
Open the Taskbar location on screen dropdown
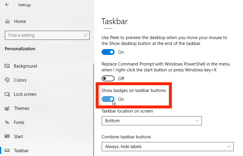[152, 121]
